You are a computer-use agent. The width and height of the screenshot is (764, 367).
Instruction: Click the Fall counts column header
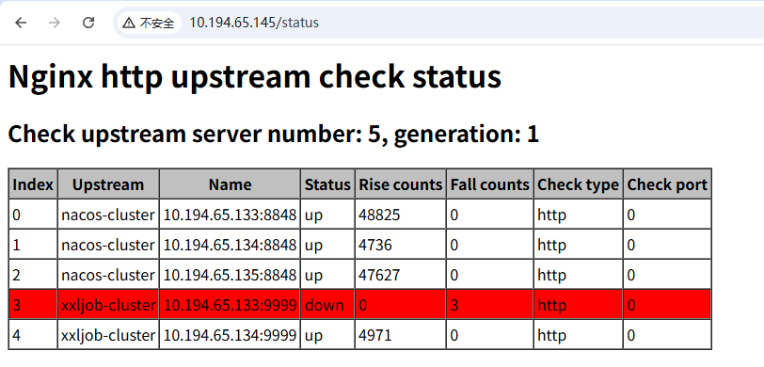[489, 184]
